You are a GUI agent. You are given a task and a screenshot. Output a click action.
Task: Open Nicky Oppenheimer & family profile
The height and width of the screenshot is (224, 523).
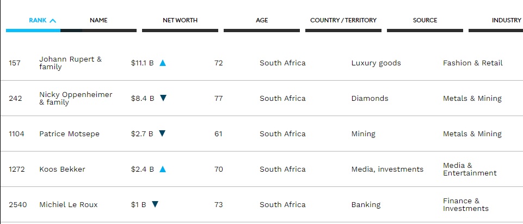coord(76,99)
